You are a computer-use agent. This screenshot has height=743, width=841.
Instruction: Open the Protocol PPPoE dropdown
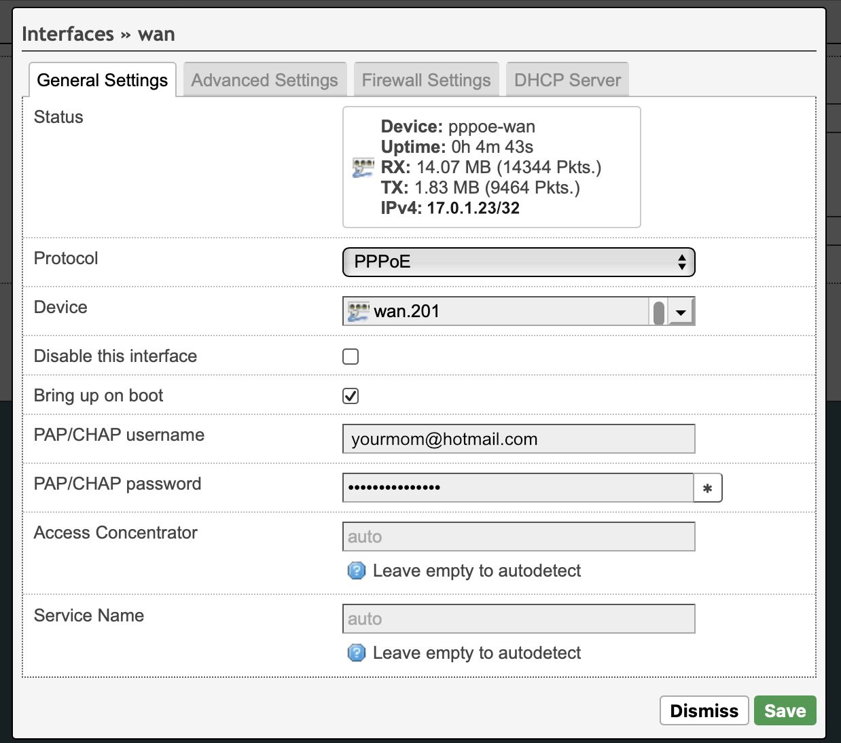click(x=519, y=262)
